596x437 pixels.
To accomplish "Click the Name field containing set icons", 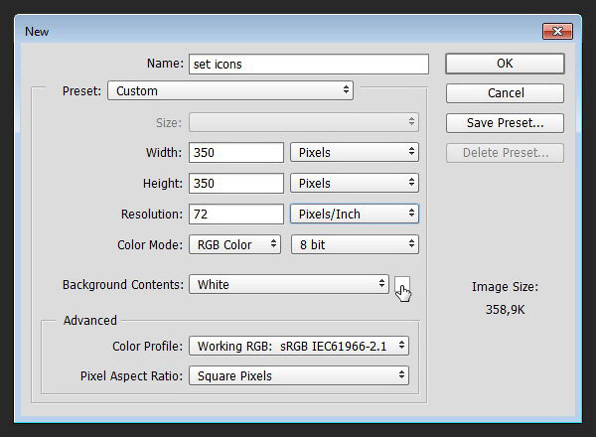I will click(309, 64).
